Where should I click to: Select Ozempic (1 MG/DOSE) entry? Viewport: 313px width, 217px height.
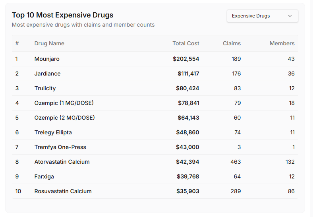[x=64, y=103]
